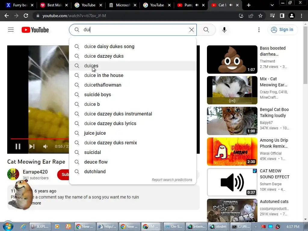Viewport: 308px width, 231px height.
Task: Clear the search box with X
Action: (191, 30)
